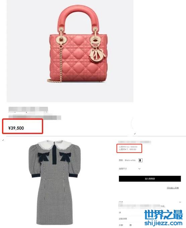This screenshot has width=186, height=228.
Task: Click the blurred handbag product title
Action: (28, 109)
